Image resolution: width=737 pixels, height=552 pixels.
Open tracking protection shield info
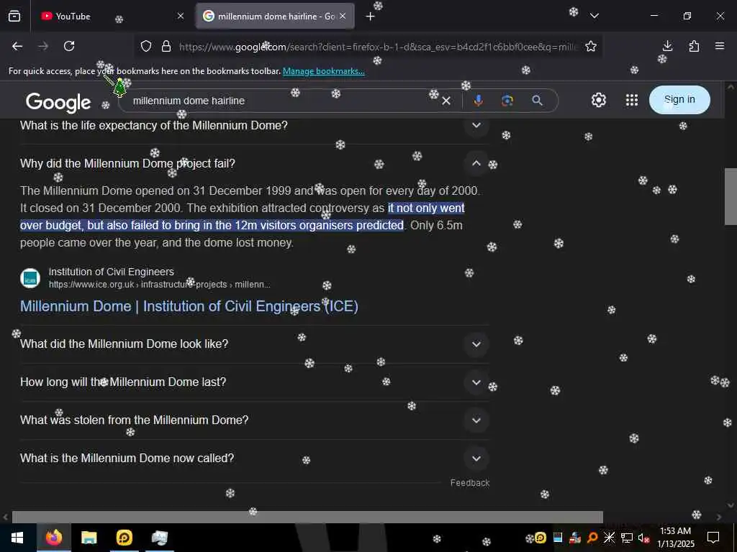pyautogui.click(x=146, y=46)
